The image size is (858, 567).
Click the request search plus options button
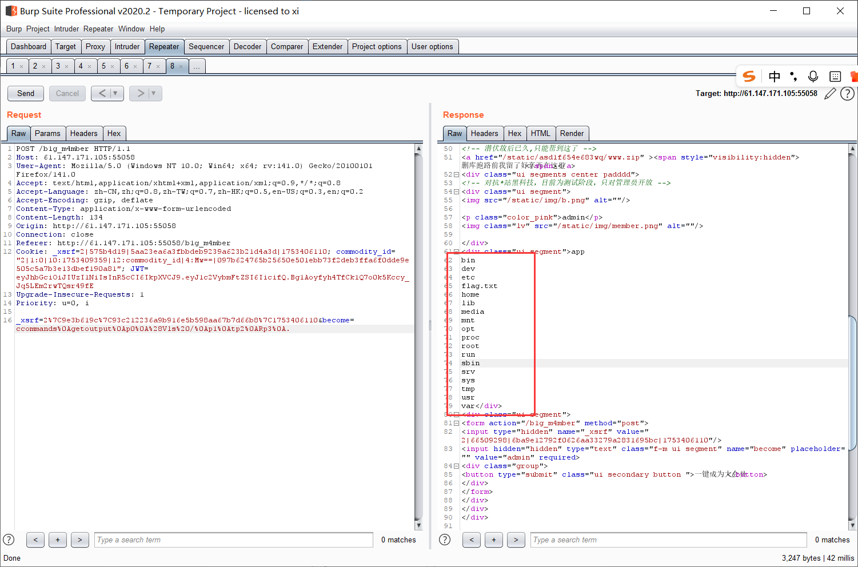(x=58, y=540)
